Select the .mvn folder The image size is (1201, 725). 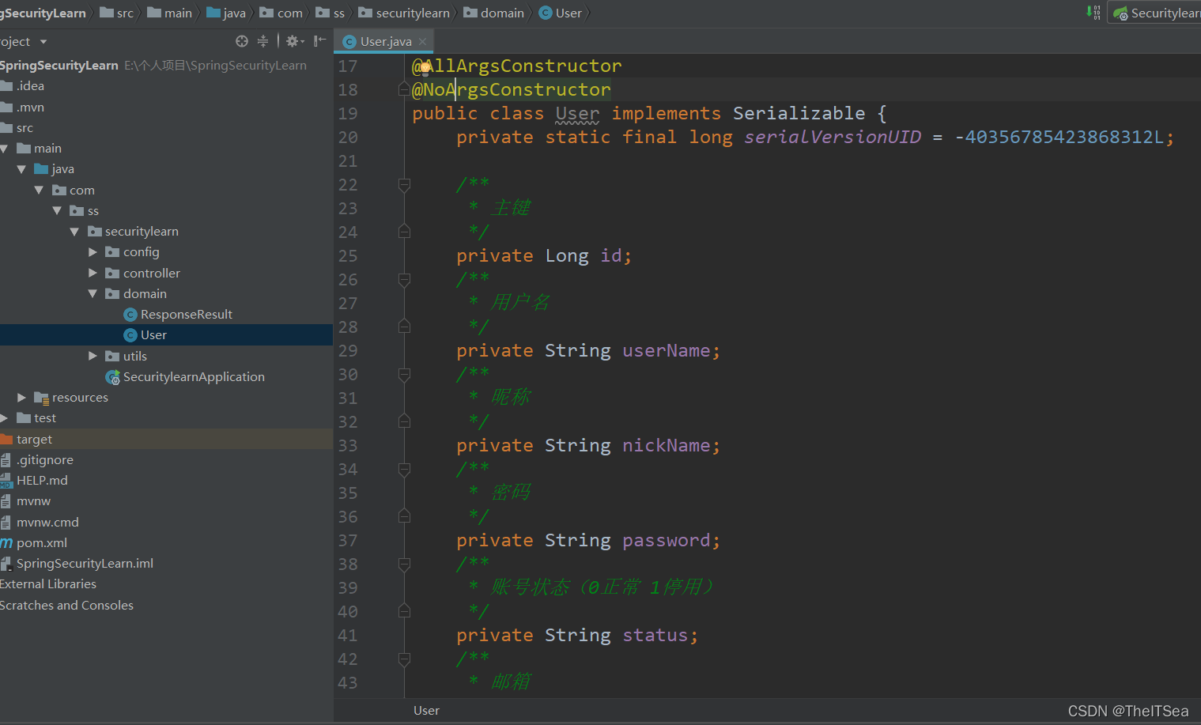pos(22,108)
